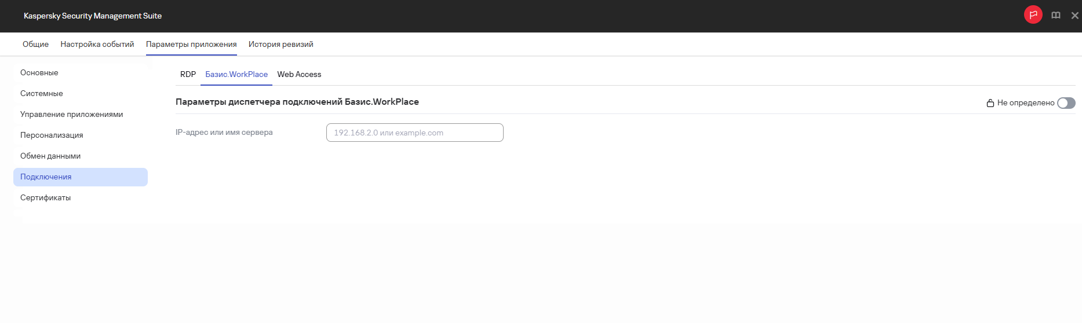Switch to Настройка событий tab
1082x323 pixels.
tap(97, 44)
